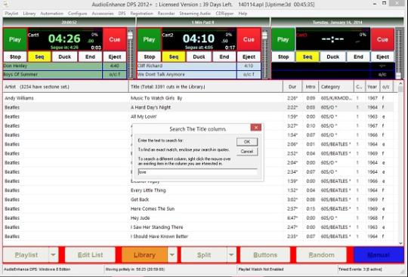Viewport: 408px width, 277px height.
Task: Adjust the Cart1 volume fader
Action: (131, 35)
